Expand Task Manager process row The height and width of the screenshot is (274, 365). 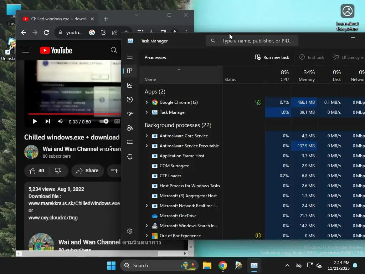pos(146,112)
